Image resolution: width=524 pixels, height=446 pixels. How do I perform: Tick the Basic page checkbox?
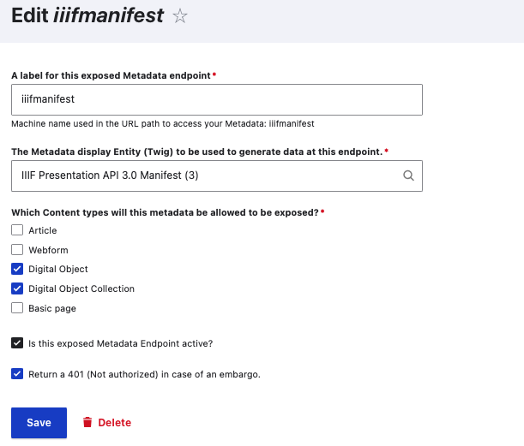coord(17,308)
